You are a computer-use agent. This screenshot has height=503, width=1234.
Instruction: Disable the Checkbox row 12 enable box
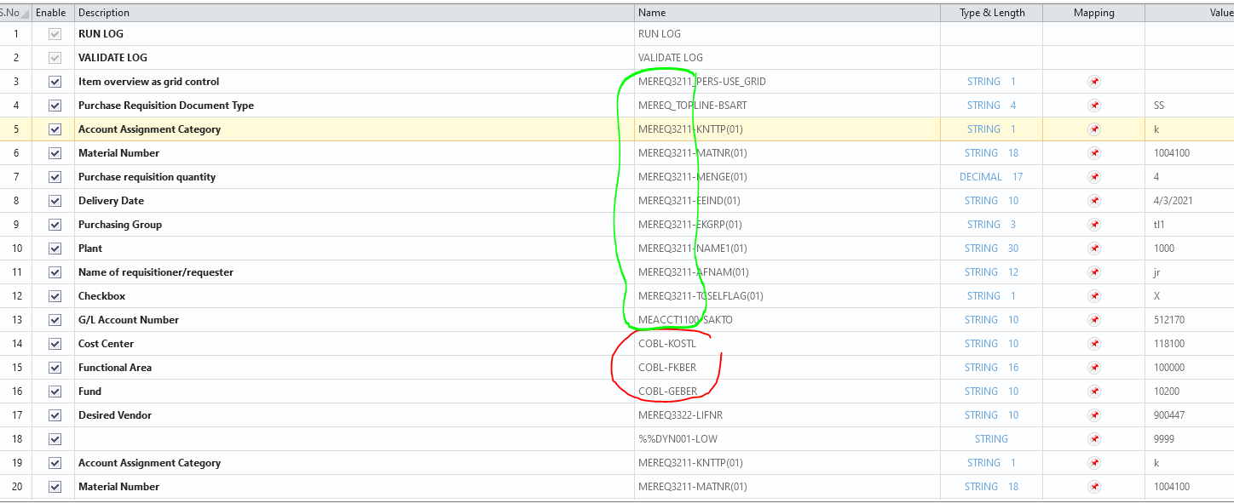point(55,296)
